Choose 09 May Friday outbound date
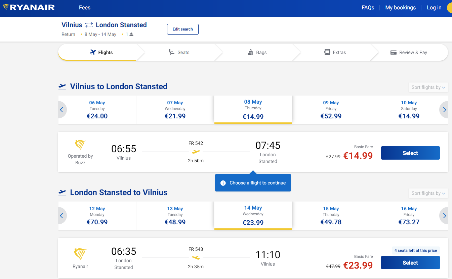Screen dimensions: 452x279 [331, 110]
